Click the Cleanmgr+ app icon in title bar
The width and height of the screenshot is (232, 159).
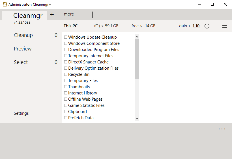pos(5,4)
